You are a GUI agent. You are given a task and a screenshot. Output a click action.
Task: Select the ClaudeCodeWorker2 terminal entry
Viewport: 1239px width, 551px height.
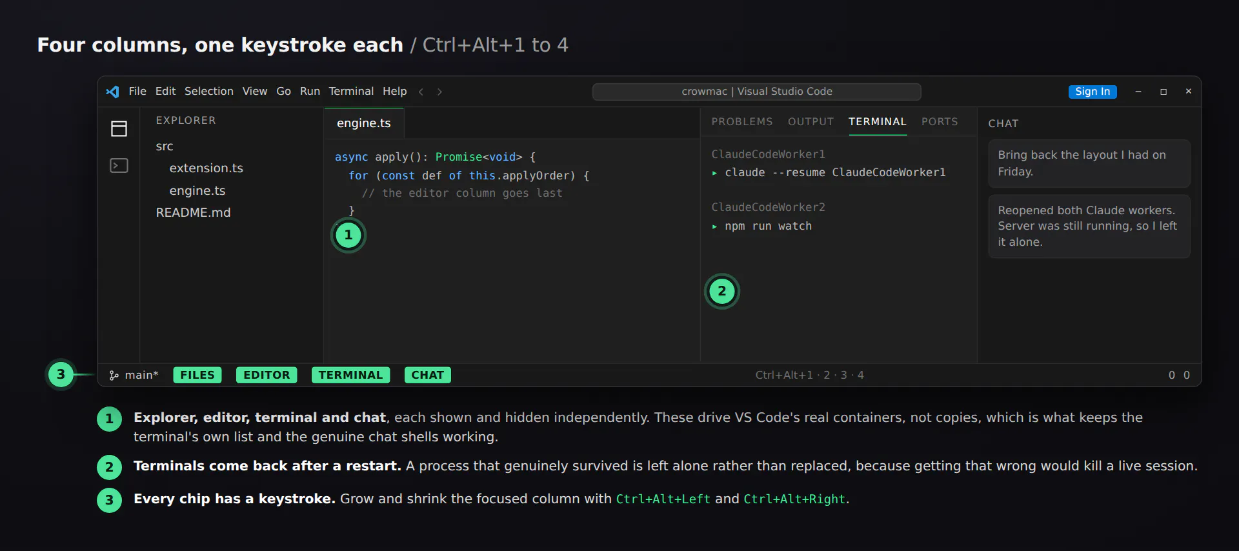click(768, 207)
